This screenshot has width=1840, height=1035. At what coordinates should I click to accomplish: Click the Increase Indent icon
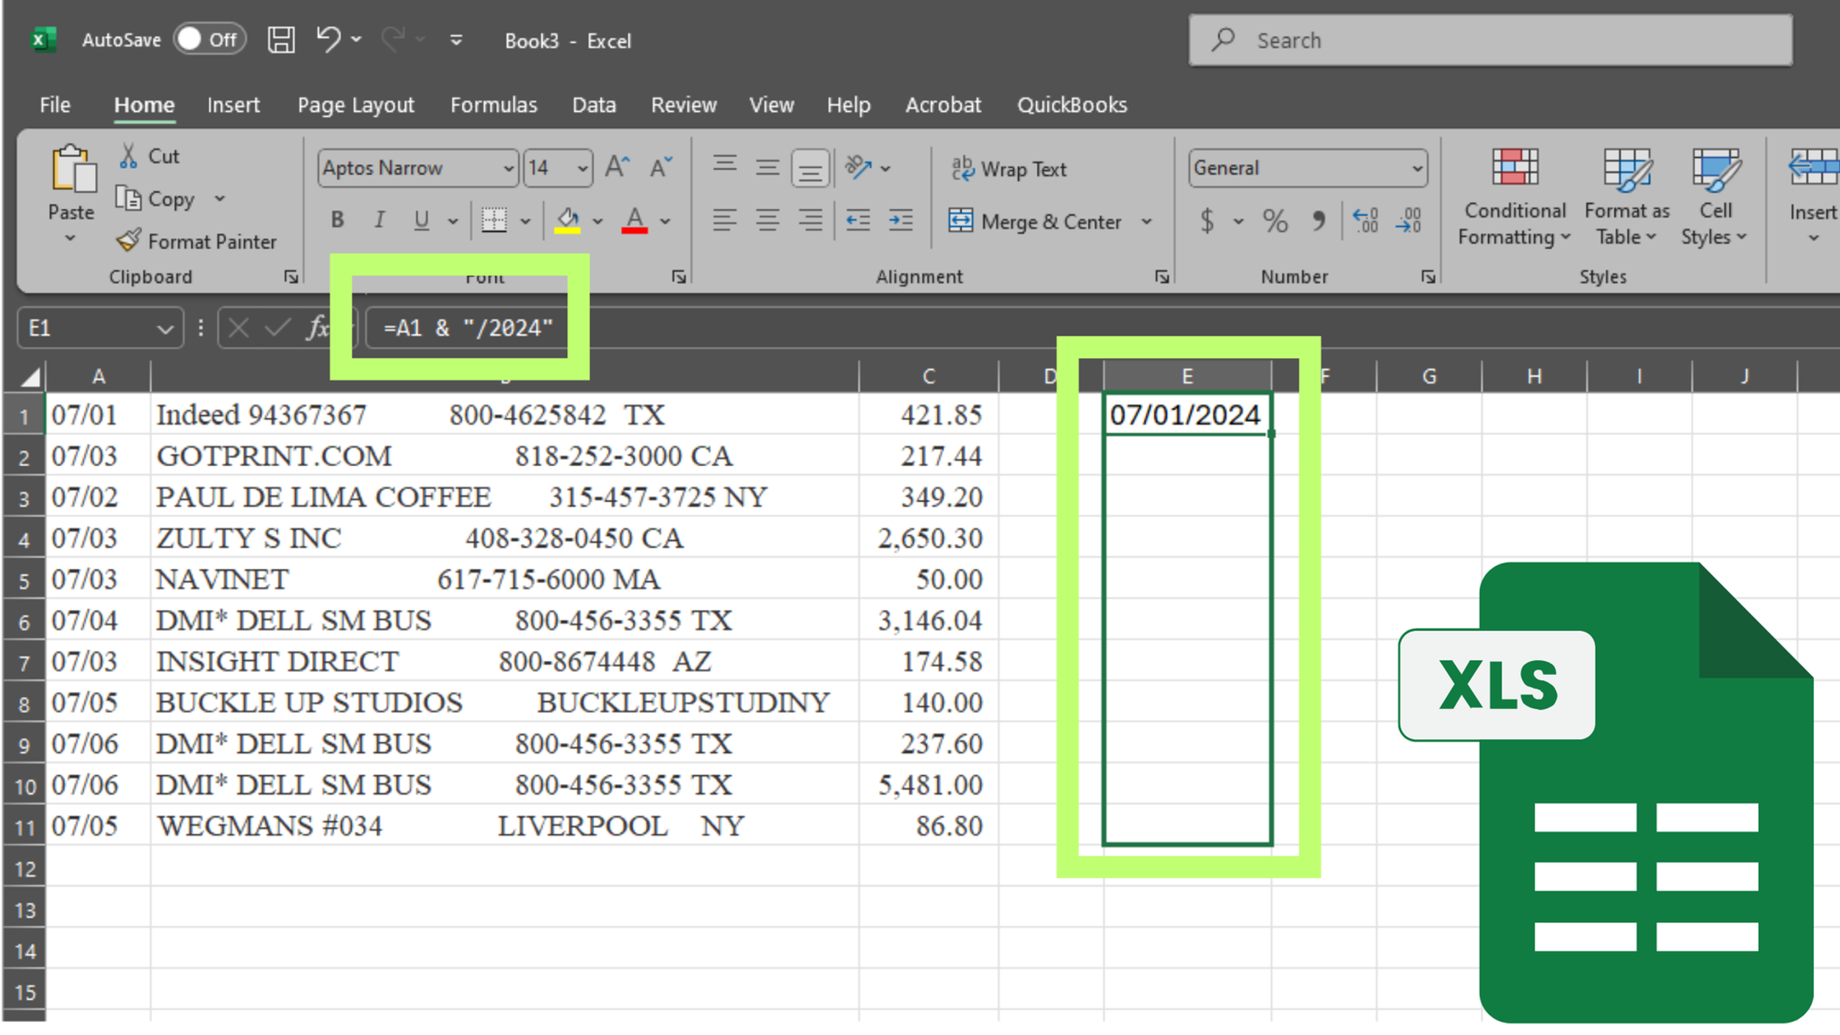[x=901, y=220]
